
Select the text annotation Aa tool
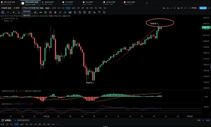point(41,13)
